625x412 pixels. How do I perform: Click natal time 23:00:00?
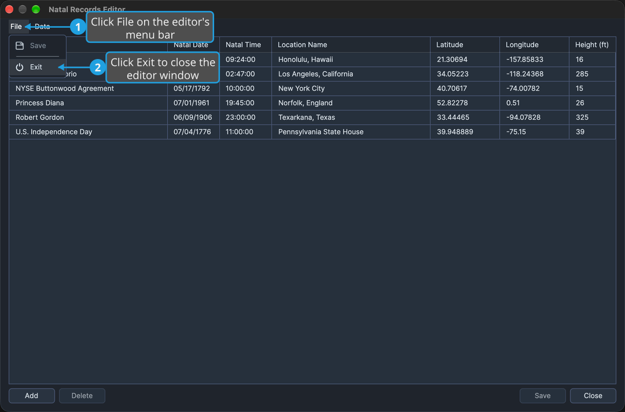245,117
